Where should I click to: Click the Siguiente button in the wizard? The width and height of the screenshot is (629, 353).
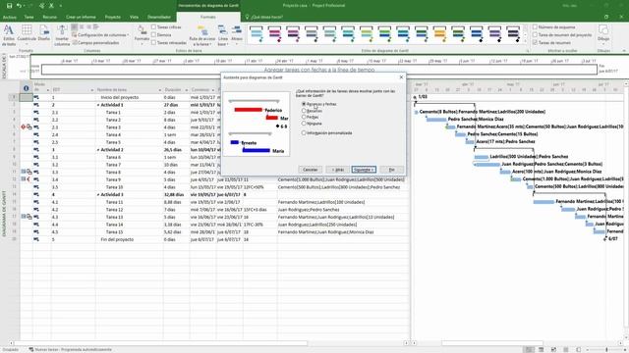point(364,170)
